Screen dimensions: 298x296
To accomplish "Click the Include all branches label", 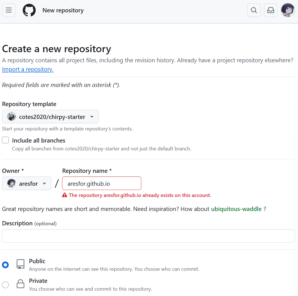I will 38,141.
